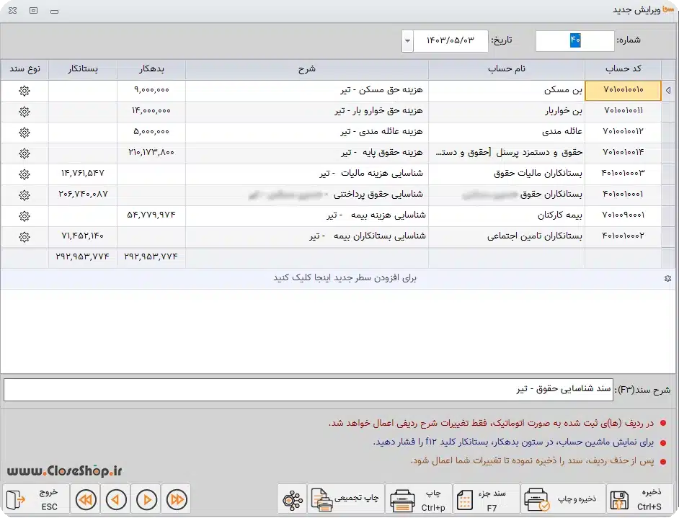The image size is (679, 518).
Task: Click the نوع سند column header
Action: coord(25,69)
